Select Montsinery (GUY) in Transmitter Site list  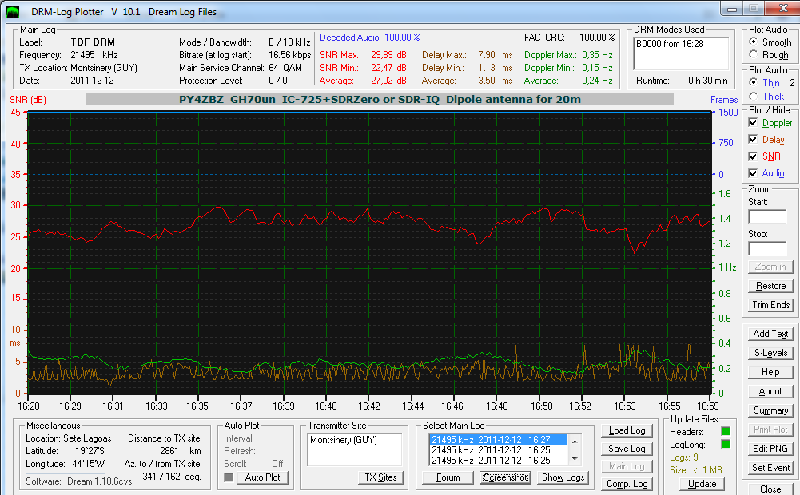[x=344, y=440]
